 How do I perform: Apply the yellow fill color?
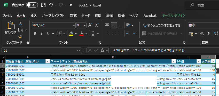coord(71,34)
